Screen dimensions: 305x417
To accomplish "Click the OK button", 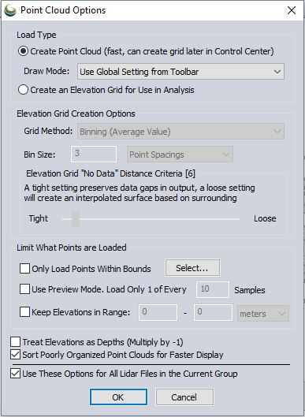I will [x=118, y=397].
